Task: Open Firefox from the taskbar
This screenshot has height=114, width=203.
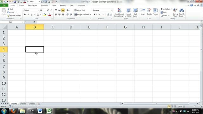Action: pos(13,111)
